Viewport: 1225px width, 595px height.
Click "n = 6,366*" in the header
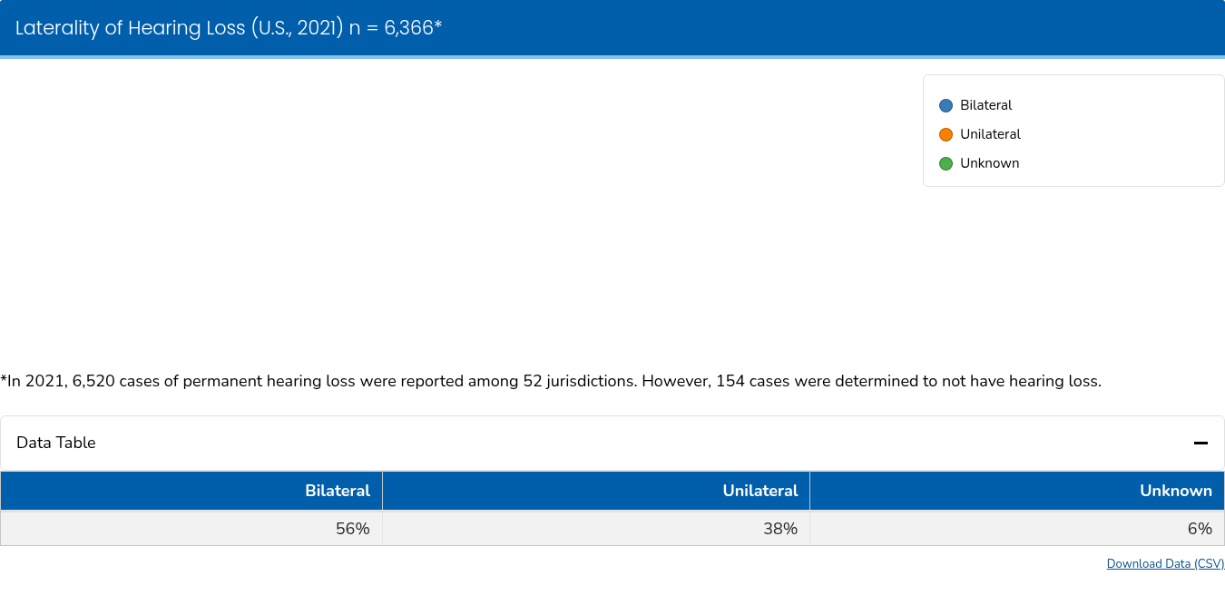pyautogui.click(x=396, y=28)
